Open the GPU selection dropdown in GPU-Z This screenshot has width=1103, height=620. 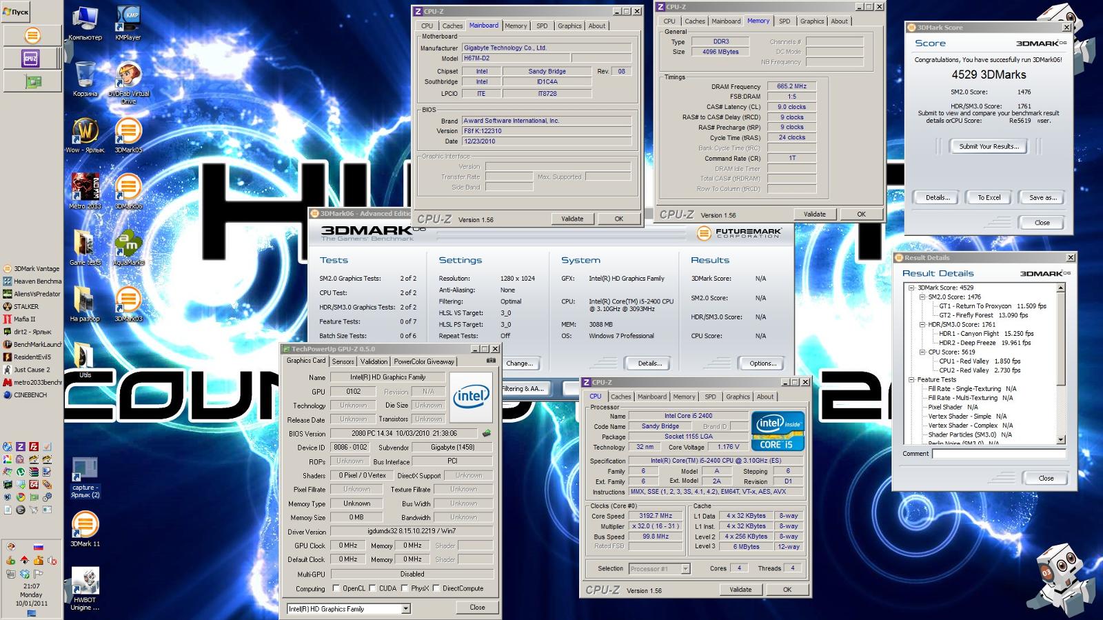pos(406,609)
